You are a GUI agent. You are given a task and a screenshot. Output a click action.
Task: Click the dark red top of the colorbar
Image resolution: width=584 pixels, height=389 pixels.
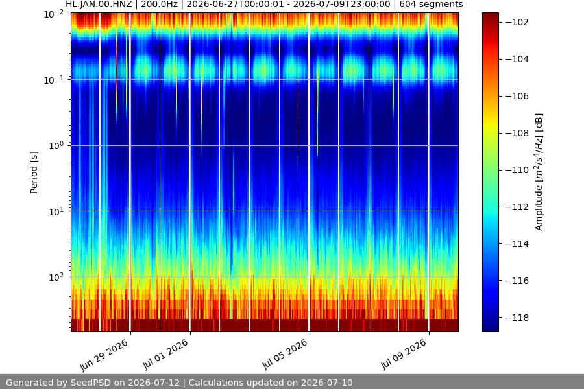tap(490, 17)
